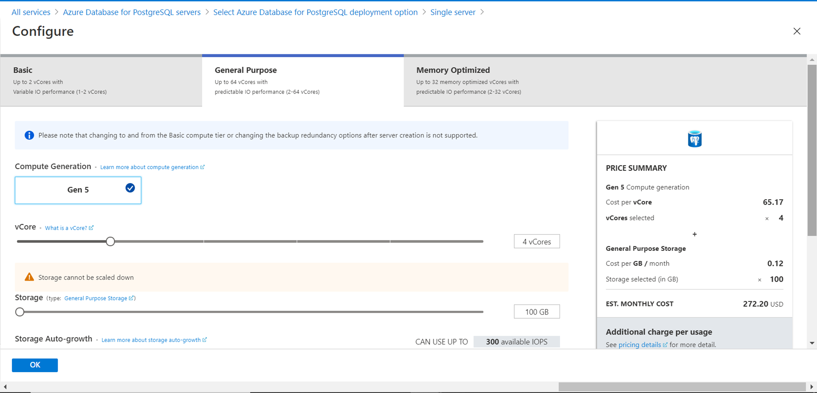Navigate to 'All services' breadcrumb
The image size is (817, 393).
click(x=31, y=12)
